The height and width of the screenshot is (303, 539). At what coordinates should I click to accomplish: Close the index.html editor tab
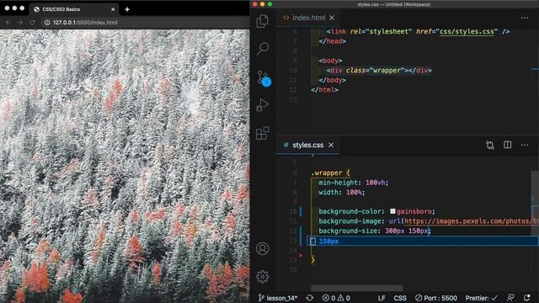tap(332, 18)
